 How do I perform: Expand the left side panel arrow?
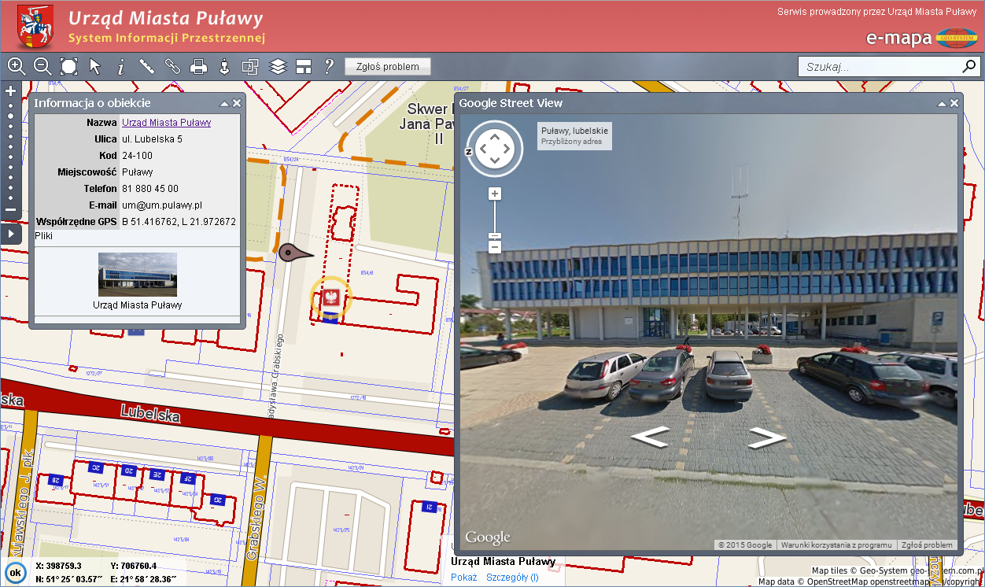pyautogui.click(x=11, y=234)
